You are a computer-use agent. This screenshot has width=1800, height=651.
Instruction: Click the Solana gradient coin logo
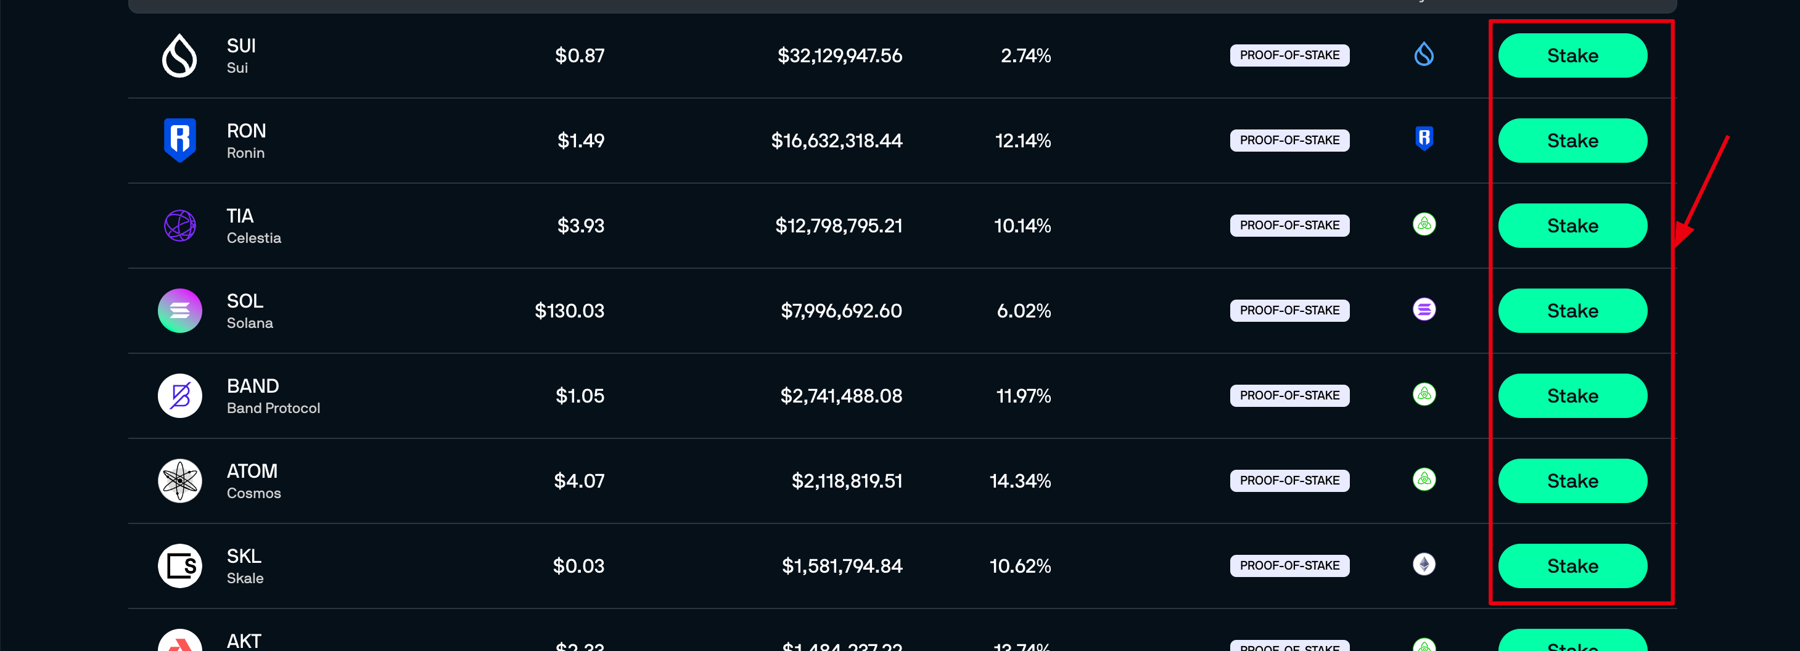pyautogui.click(x=179, y=311)
